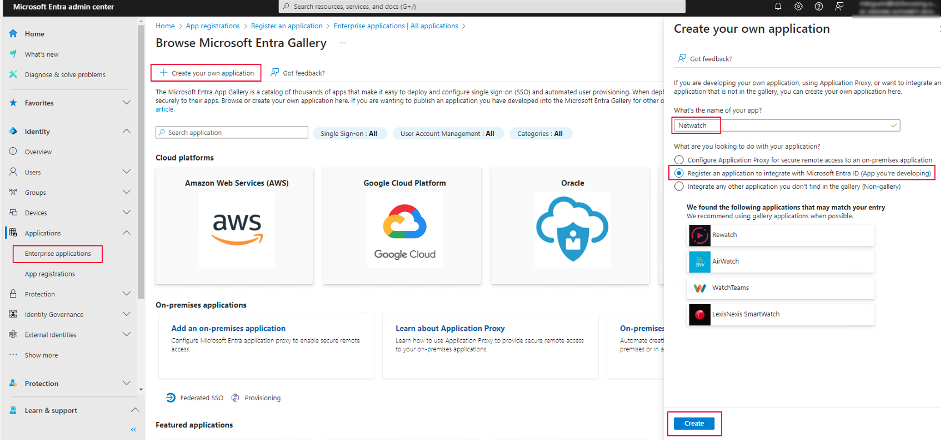The image size is (945, 443).
Task: Expand the External Identities chevron
Action: click(127, 334)
